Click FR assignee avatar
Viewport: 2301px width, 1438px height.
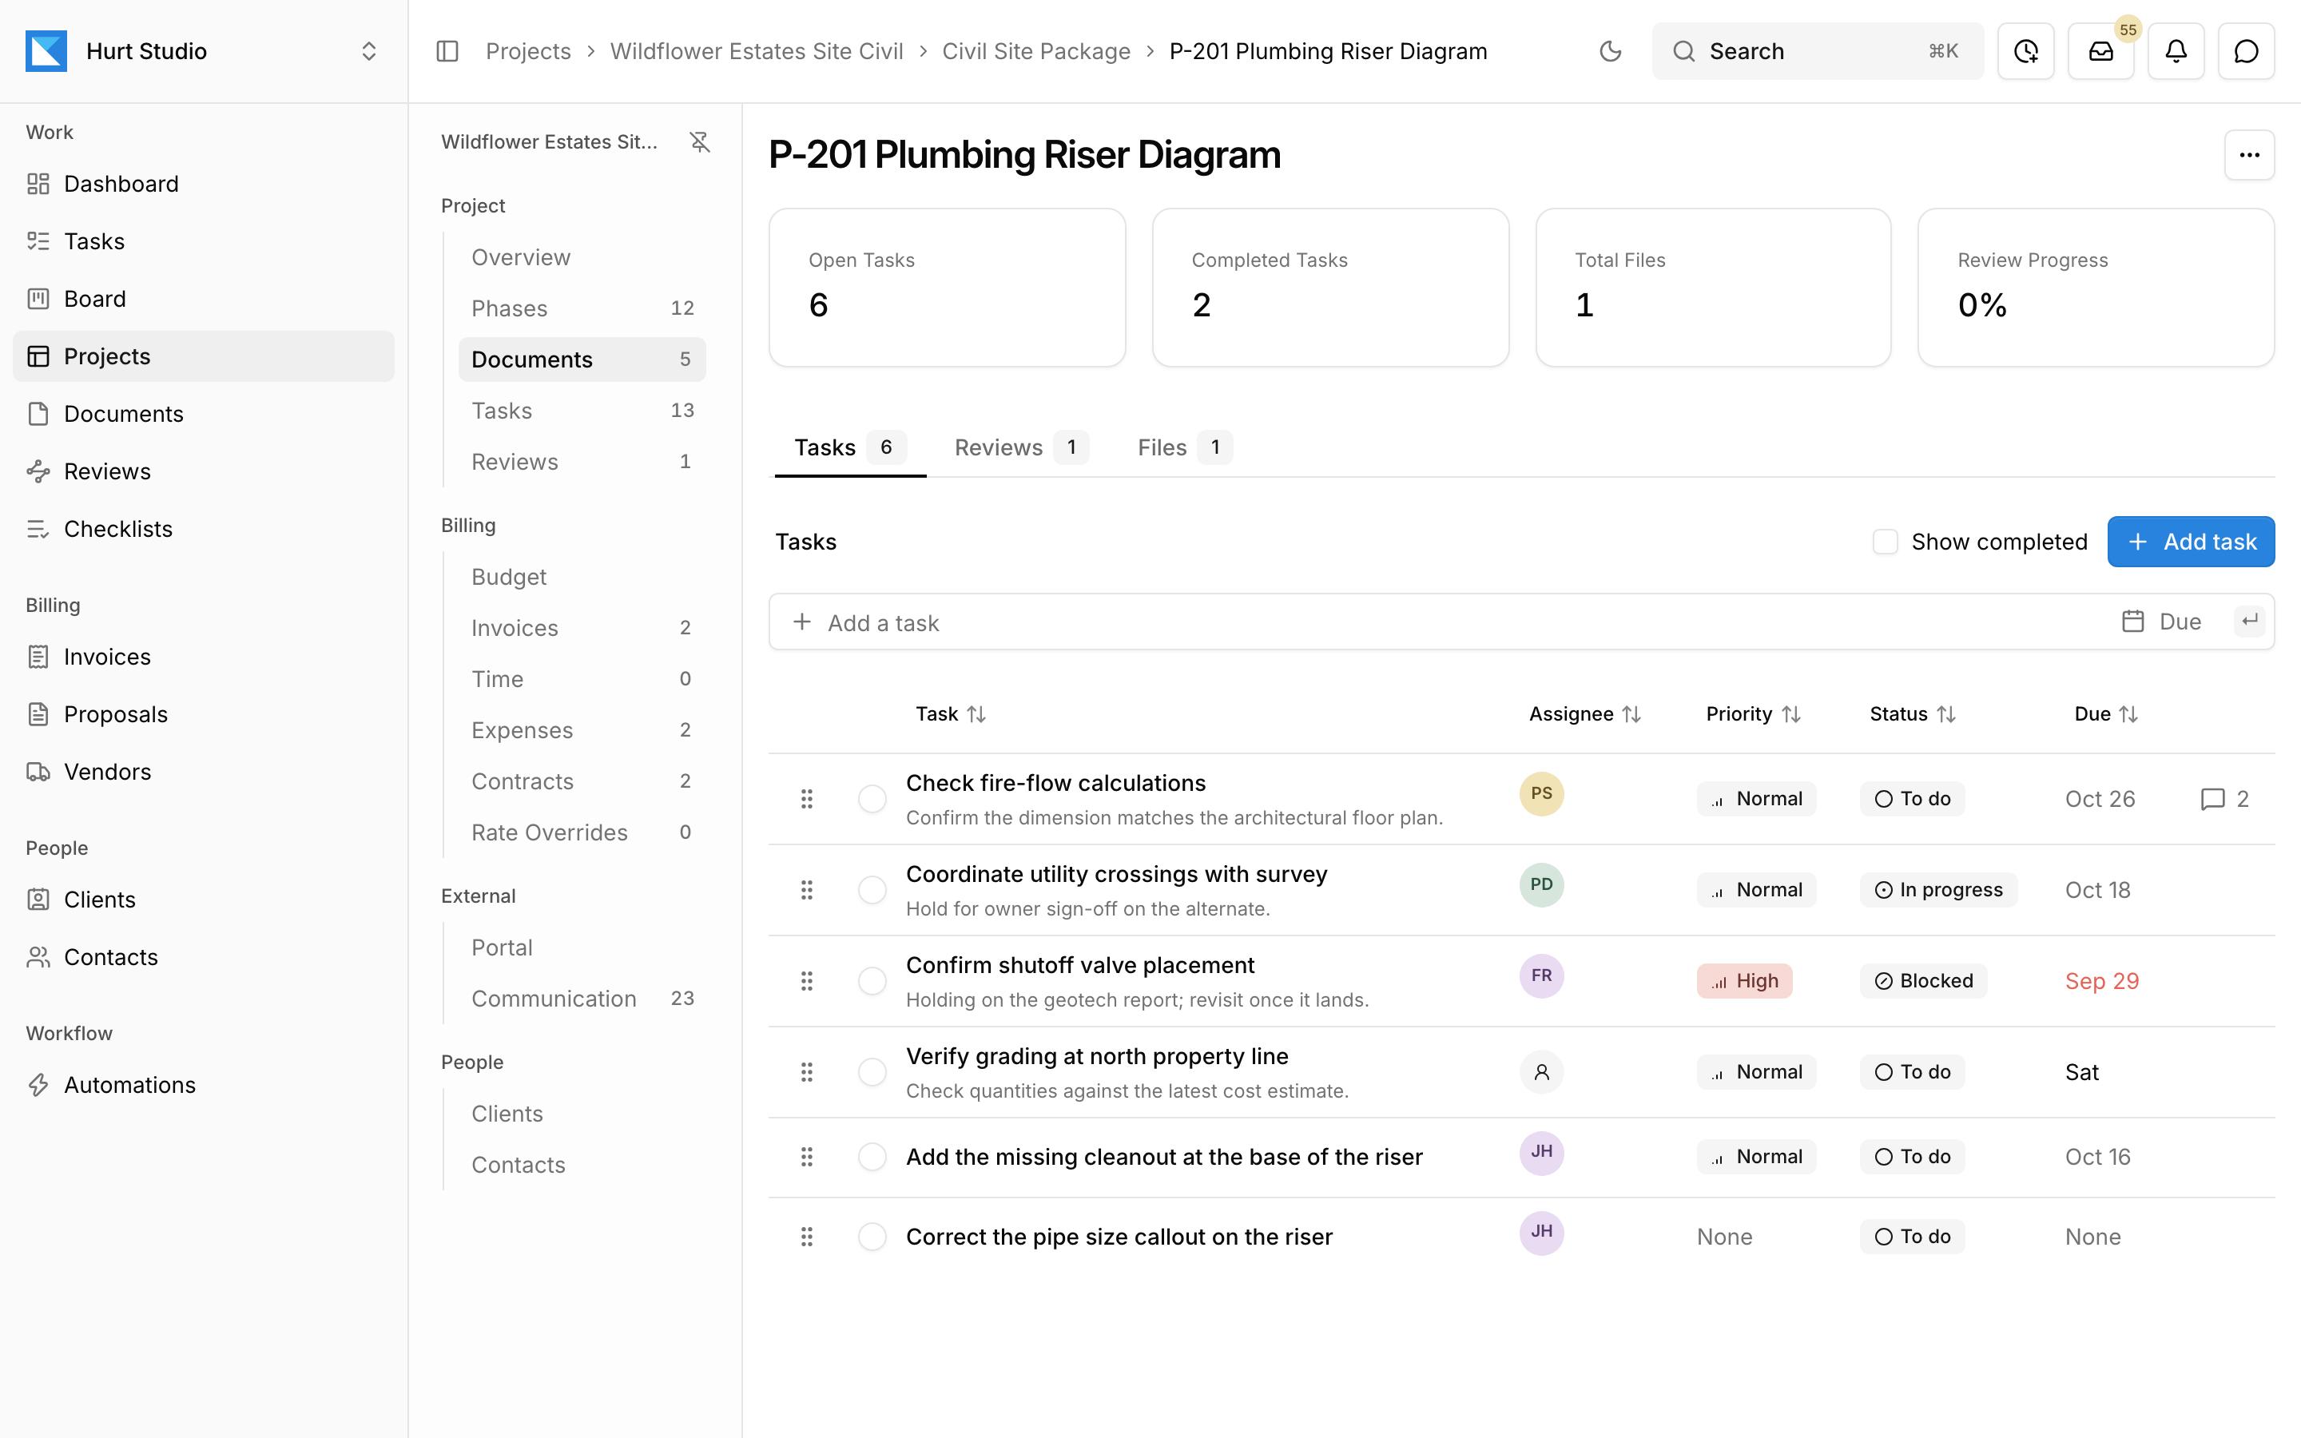click(x=1541, y=975)
